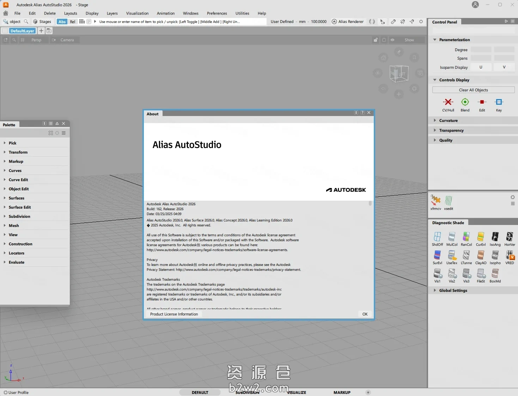Toggle Isoparm Display U button
The image size is (518, 396).
[481, 67]
